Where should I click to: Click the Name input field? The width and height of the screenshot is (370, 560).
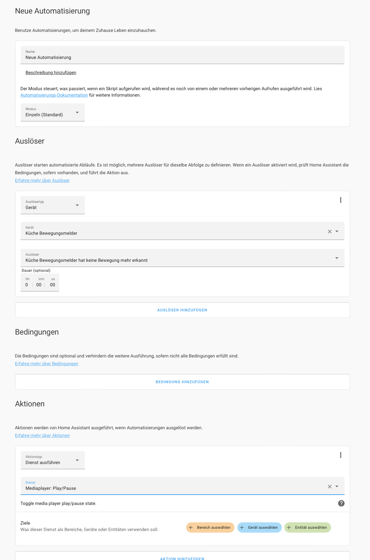(x=182, y=57)
